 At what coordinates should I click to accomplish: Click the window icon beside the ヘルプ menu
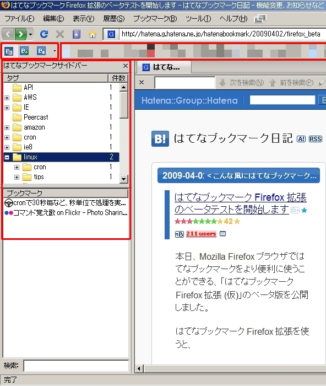coord(260,19)
